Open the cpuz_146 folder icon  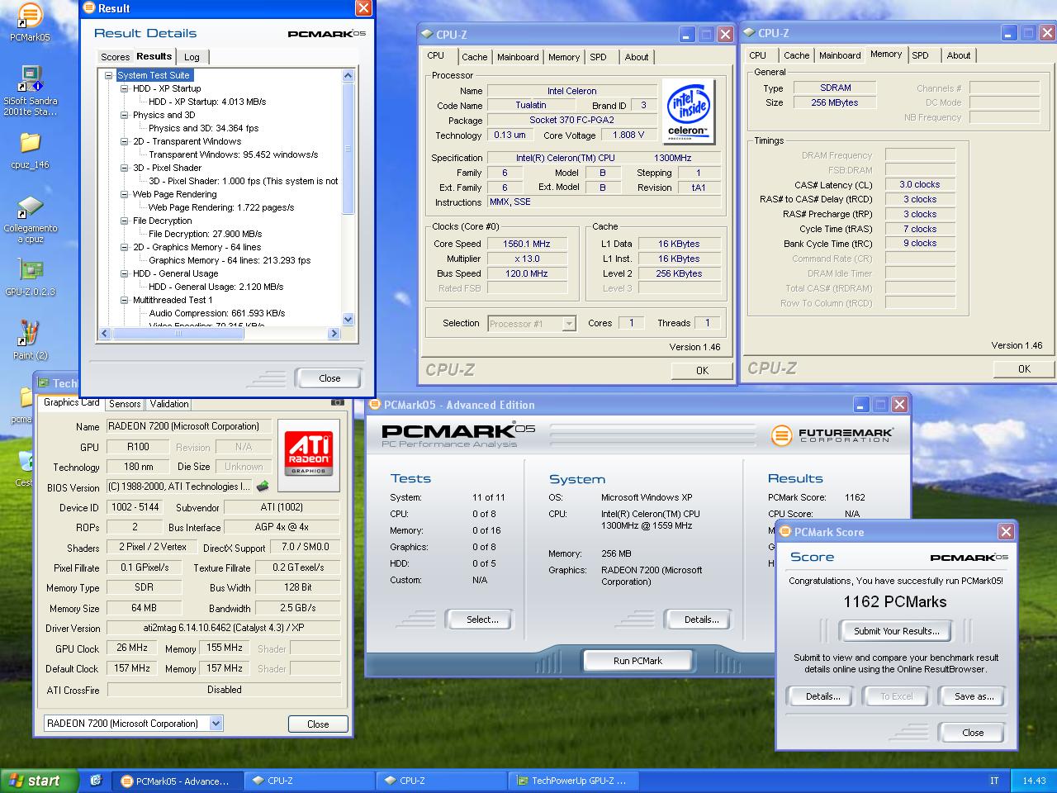(30, 142)
